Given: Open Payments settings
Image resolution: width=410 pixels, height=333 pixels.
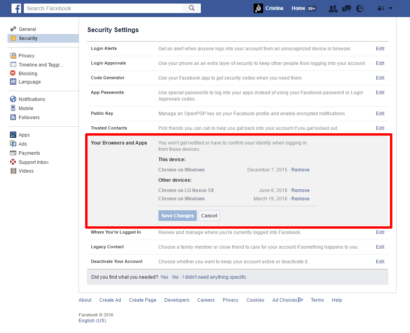Looking at the screenshot, I should (29, 153).
